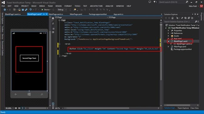Open the ARCHITECTURE menu
Image resolution: width=204 pixels, height=114 pixels.
(x=96, y=6)
